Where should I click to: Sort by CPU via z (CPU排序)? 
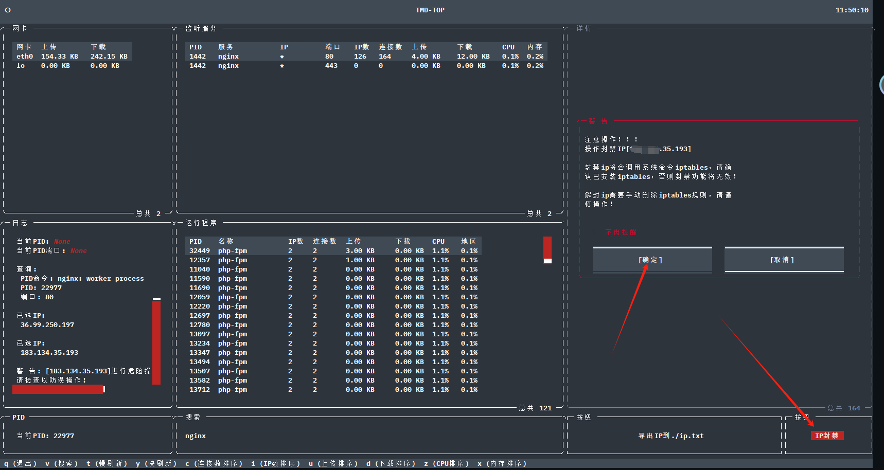click(x=446, y=463)
